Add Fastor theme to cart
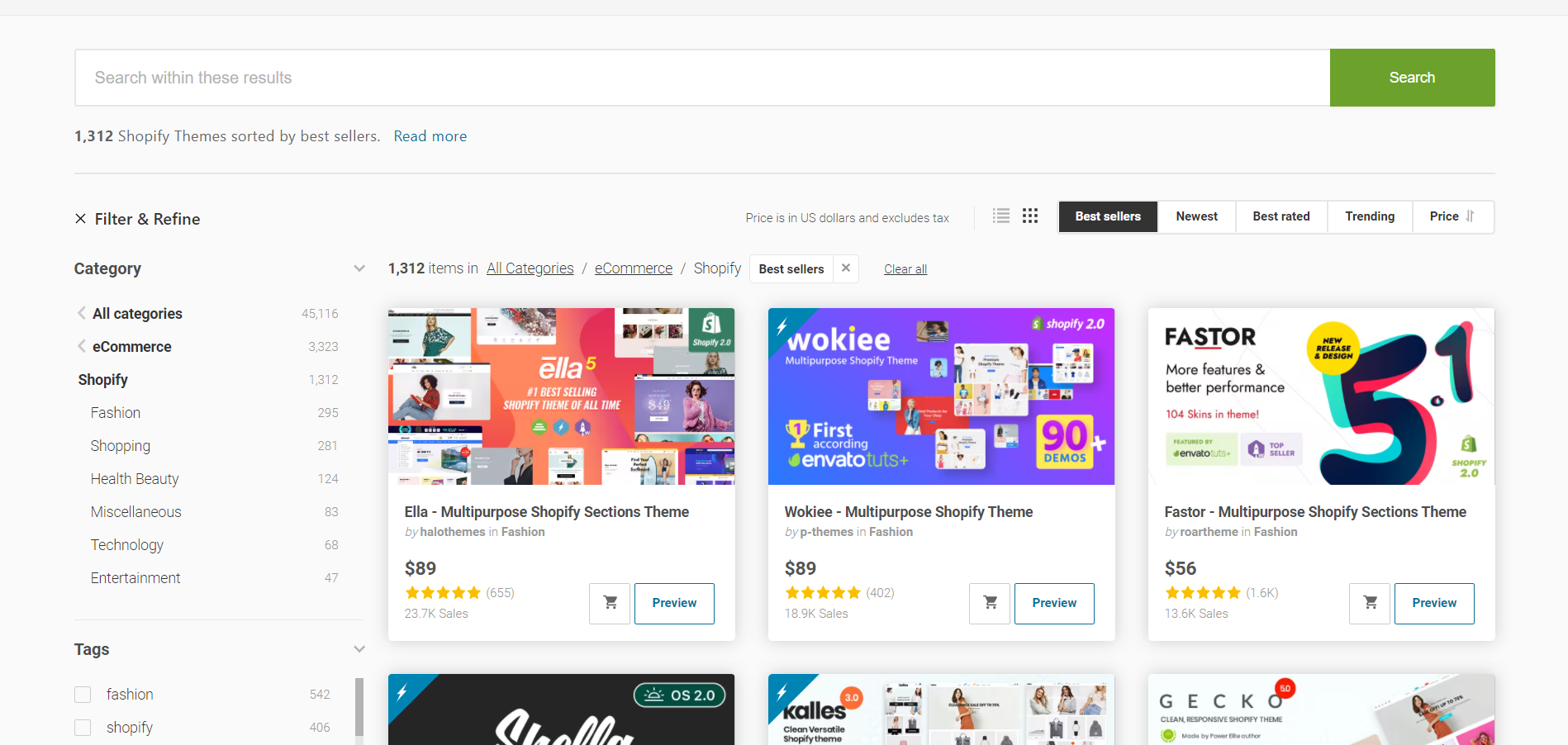The image size is (1568, 745). pyautogui.click(x=1370, y=603)
